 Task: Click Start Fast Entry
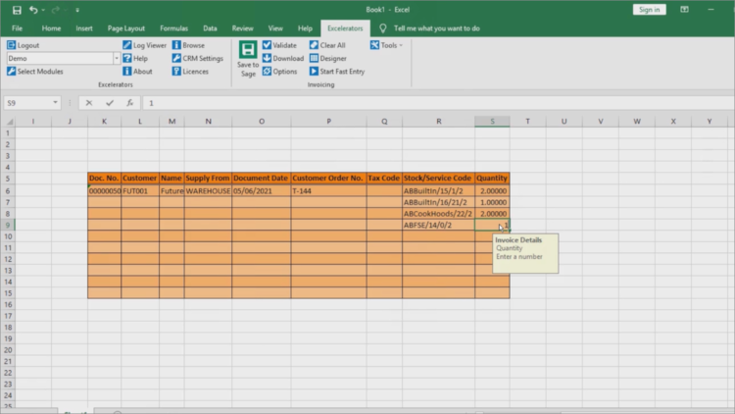click(x=337, y=72)
